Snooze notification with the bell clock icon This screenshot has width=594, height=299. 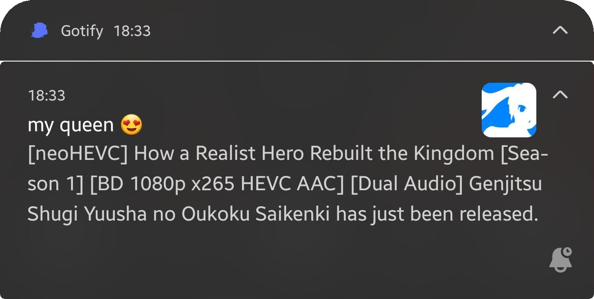(x=561, y=260)
